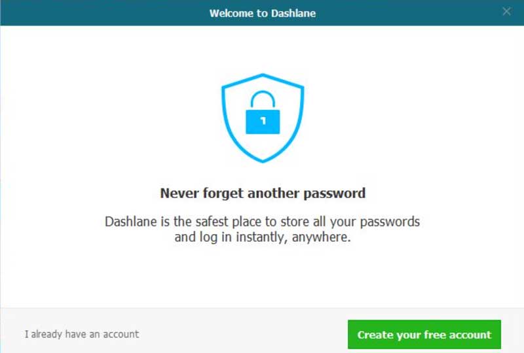Click the word safest in the description
This screenshot has width=524, height=353.
coord(213,222)
